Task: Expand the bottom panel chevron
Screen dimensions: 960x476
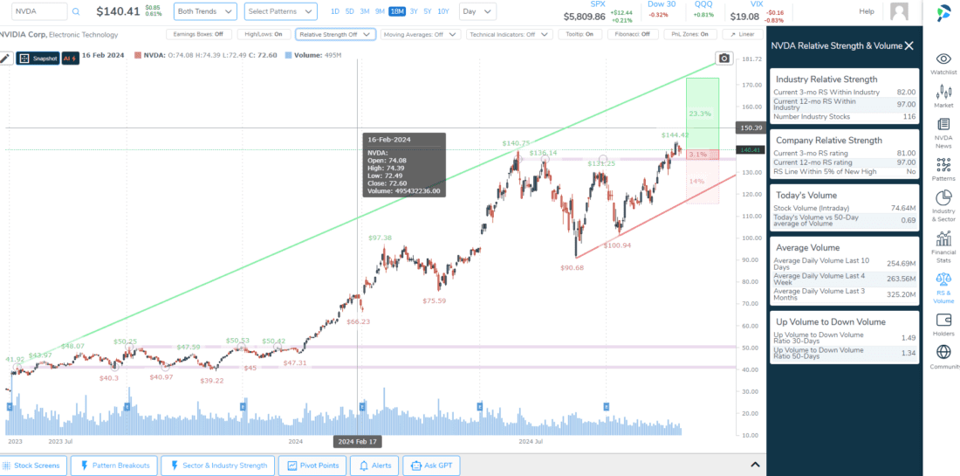Action: click(x=755, y=465)
